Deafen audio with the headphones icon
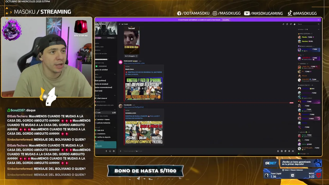The image size is (329, 185). (110, 151)
